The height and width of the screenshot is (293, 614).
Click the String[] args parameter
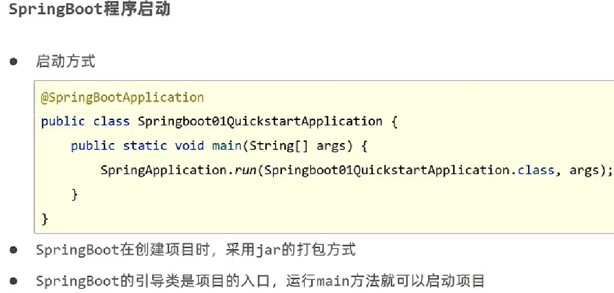click(x=297, y=146)
